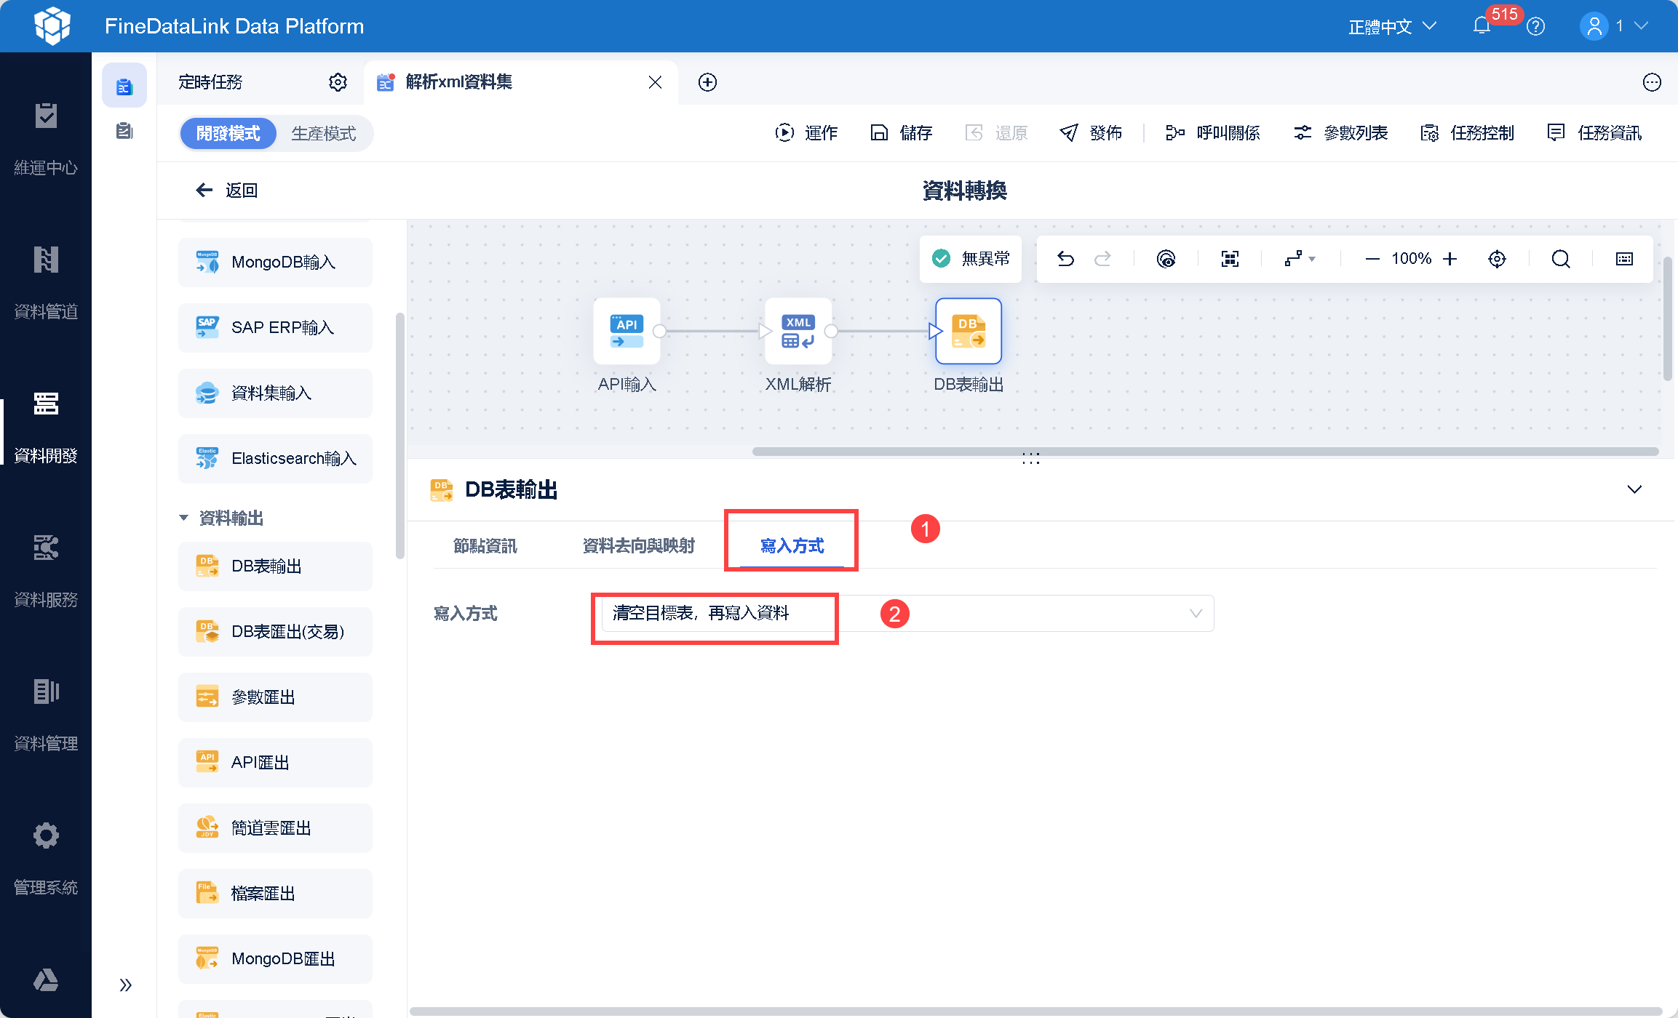Click the notification bell icon
1678x1018 pixels.
[1482, 26]
